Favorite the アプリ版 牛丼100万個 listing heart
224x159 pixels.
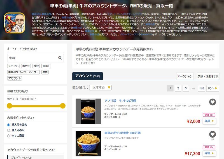(213, 102)
